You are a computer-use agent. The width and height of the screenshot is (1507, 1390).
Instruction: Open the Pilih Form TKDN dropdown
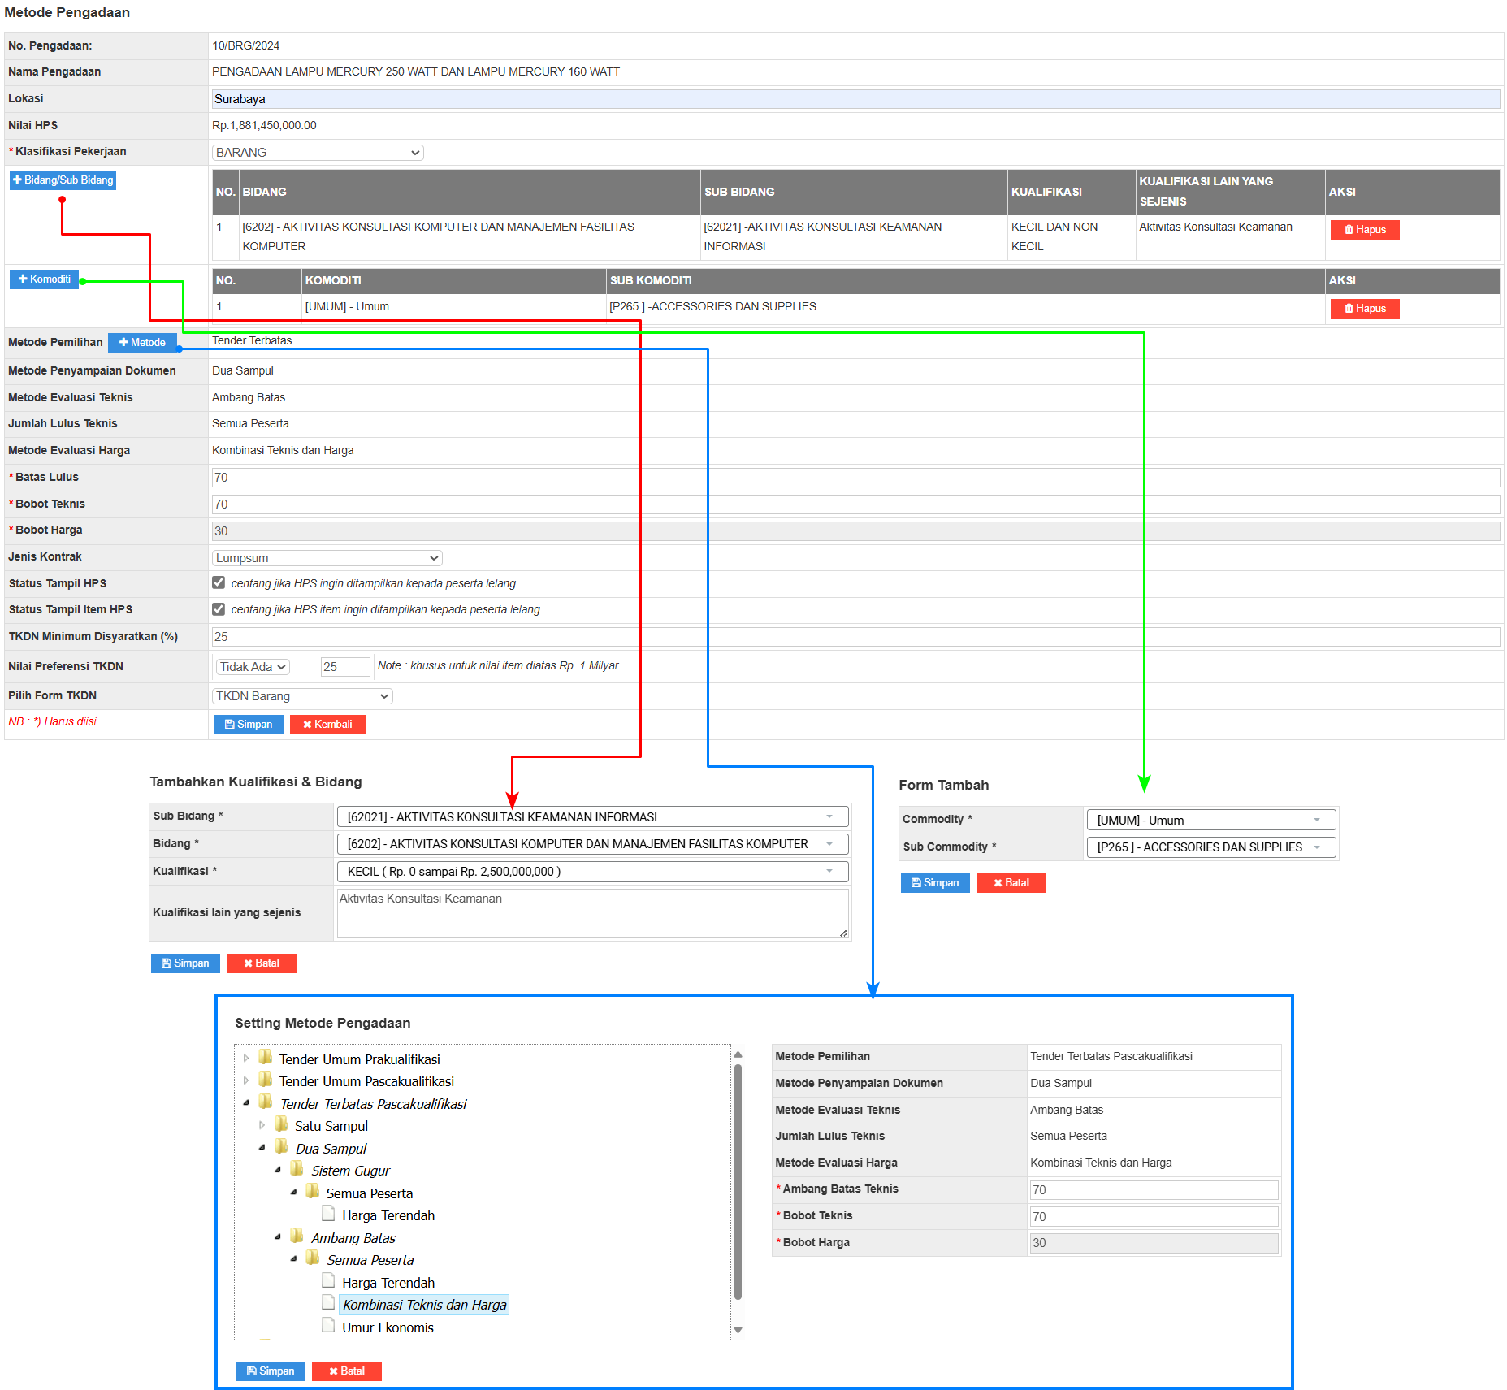(302, 696)
